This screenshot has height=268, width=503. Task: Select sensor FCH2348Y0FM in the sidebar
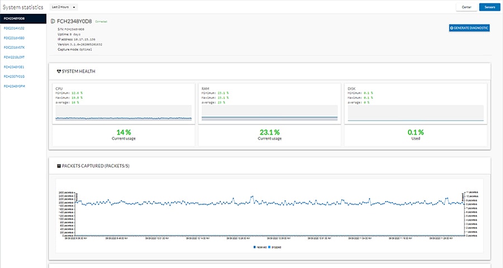pos(14,86)
